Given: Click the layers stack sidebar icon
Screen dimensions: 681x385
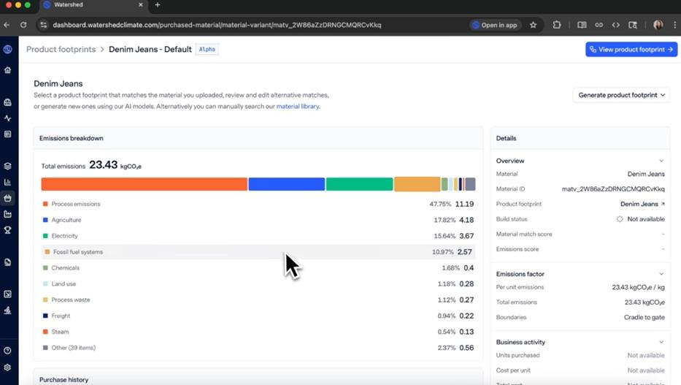Looking at the screenshot, I should [x=8, y=166].
